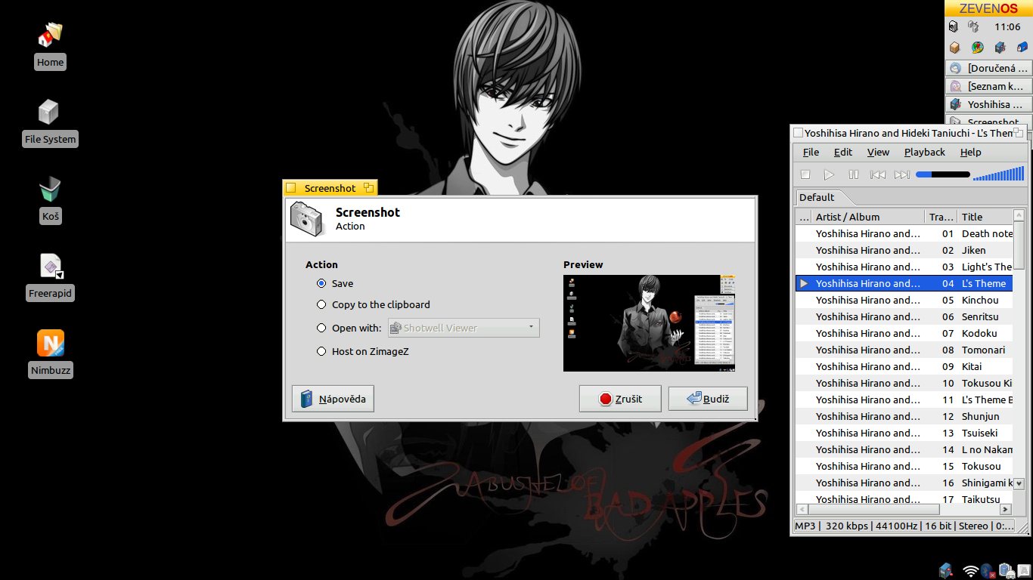Click the Title column header
The image size is (1033, 580).
click(985, 217)
